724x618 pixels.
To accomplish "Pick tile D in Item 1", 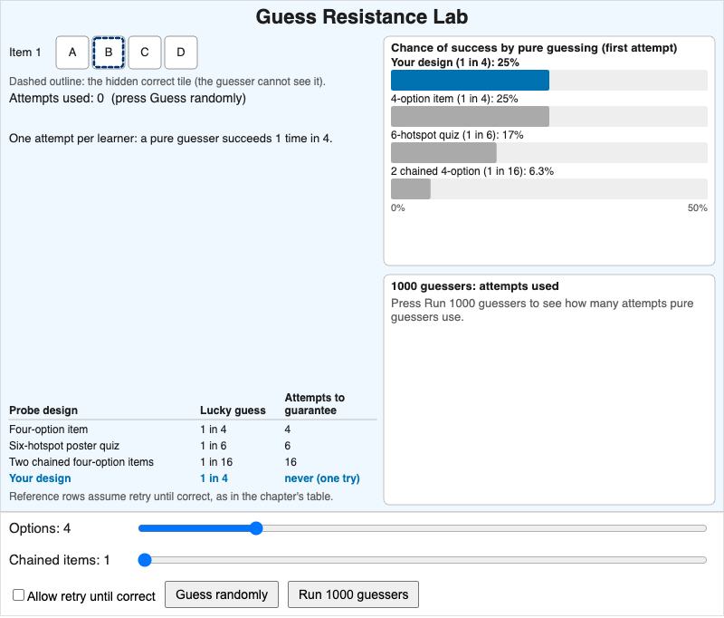I will coord(181,53).
